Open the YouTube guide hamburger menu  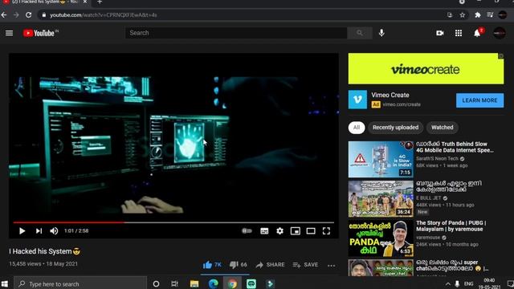(x=9, y=33)
